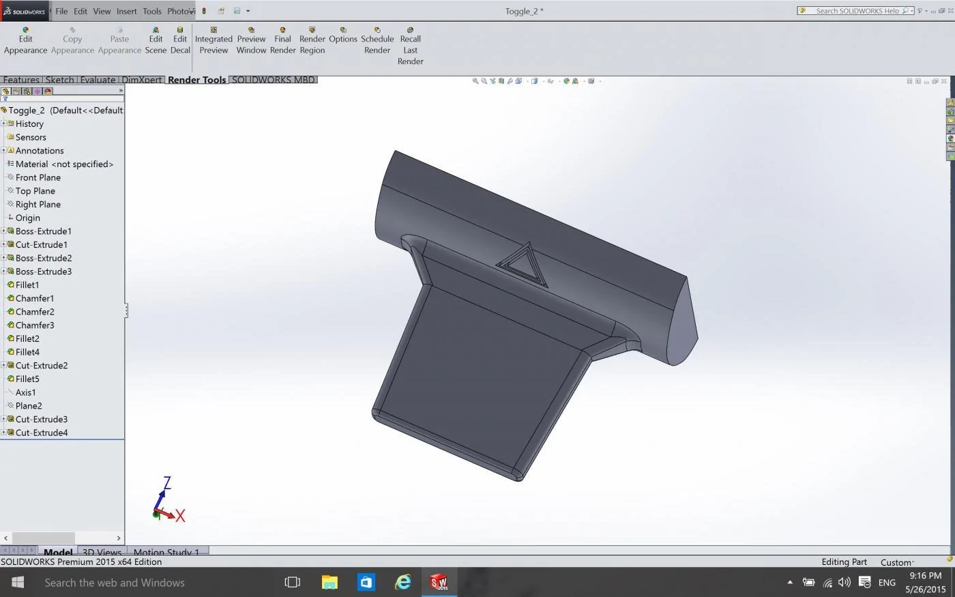This screenshot has height=597, width=955.
Task: Switch to the ConfigurationManager tab icon
Action: click(27, 91)
